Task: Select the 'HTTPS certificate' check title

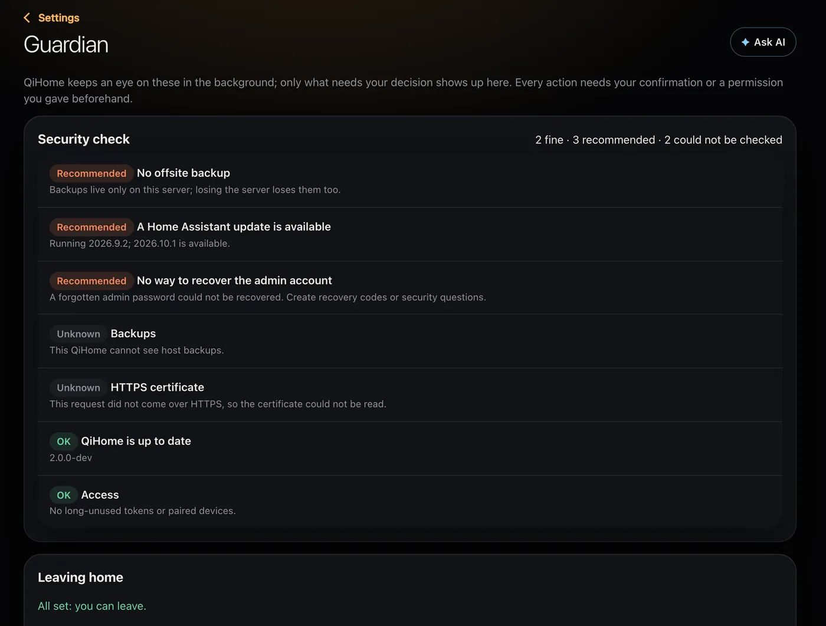Action: tap(158, 387)
